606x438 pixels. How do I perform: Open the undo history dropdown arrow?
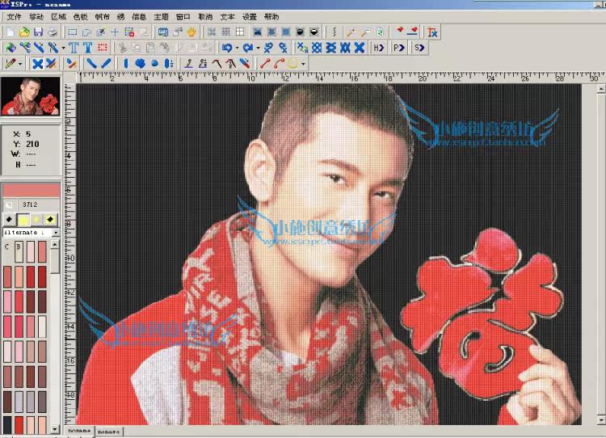pos(236,48)
